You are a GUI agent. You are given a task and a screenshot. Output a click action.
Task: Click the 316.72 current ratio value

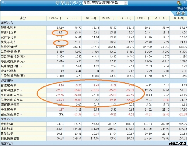(x=77, y=124)
